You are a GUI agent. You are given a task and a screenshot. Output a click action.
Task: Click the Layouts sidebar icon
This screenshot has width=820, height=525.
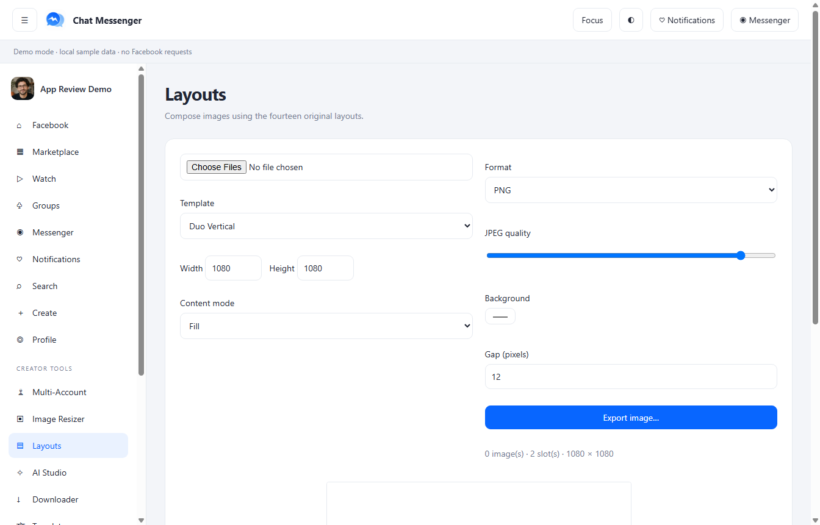[x=20, y=446]
